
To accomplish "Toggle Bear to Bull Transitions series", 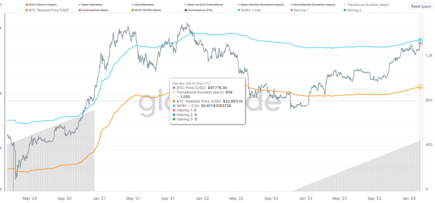I will pos(203,5).
